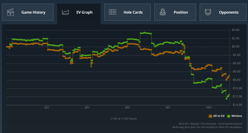Click the clapperboard Game History icon

point(10,12)
